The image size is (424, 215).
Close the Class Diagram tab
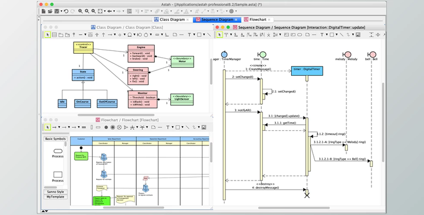pos(188,20)
